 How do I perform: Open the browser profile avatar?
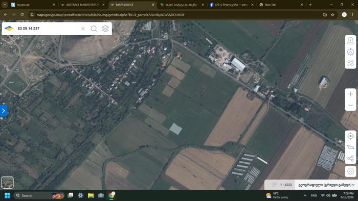click(x=344, y=15)
